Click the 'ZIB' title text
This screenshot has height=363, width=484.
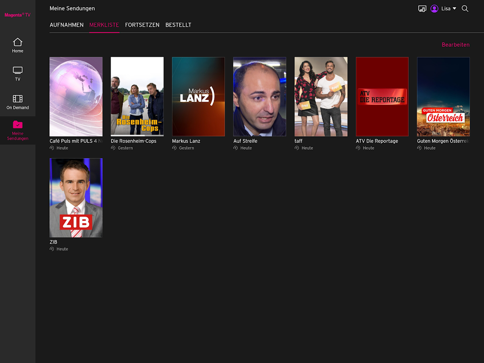coord(53,242)
